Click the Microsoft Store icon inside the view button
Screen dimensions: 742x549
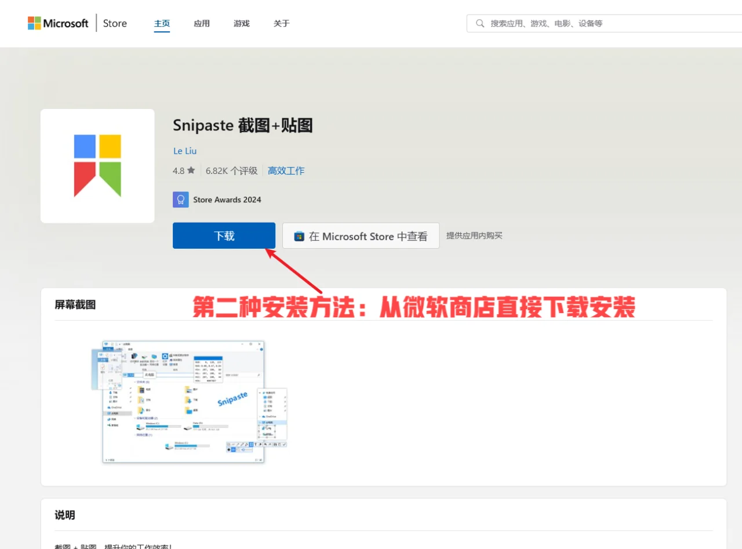coord(298,236)
